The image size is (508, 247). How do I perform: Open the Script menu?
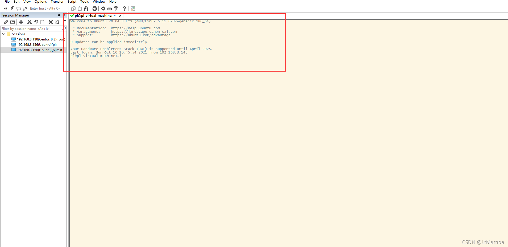point(72,2)
